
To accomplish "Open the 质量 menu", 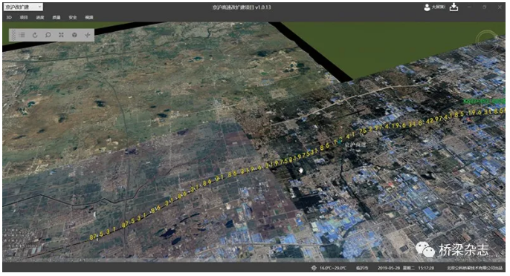I will 57,18.
